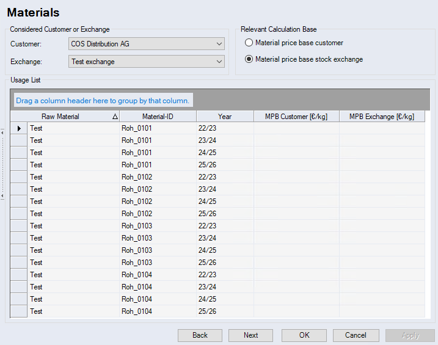Open the Customer dropdown
Screen dimensions: 438x345
click(219, 44)
